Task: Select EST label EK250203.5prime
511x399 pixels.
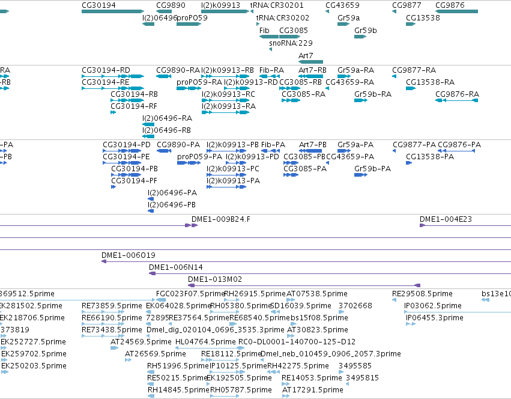Action: click(x=34, y=366)
